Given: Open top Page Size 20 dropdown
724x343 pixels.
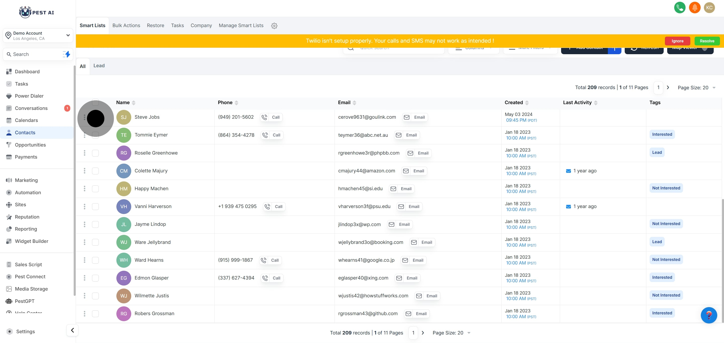Looking at the screenshot, I should pos(696,88).
